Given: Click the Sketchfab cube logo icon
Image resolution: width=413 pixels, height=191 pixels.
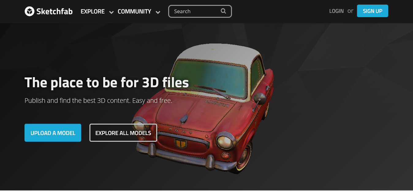Looking at the screenshot, I should [29, 11].
